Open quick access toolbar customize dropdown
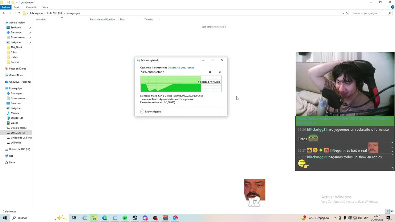Screen dimensions: 395x222 tap(17, 2)
